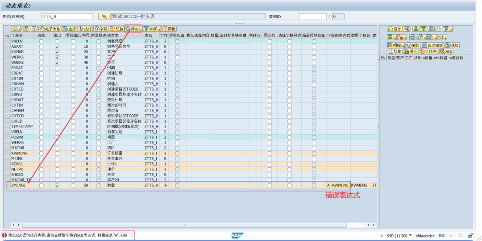Click the table name search help button
The image size is (482, 241).
104,17
